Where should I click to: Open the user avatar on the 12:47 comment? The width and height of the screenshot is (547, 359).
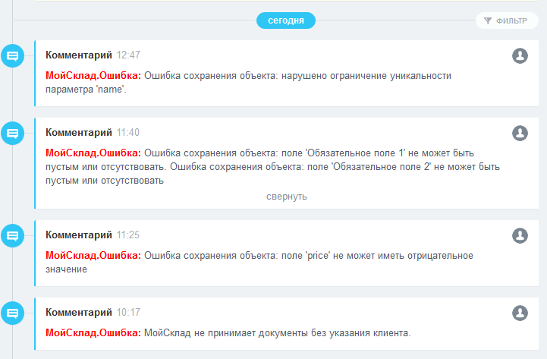click(520, 55)
